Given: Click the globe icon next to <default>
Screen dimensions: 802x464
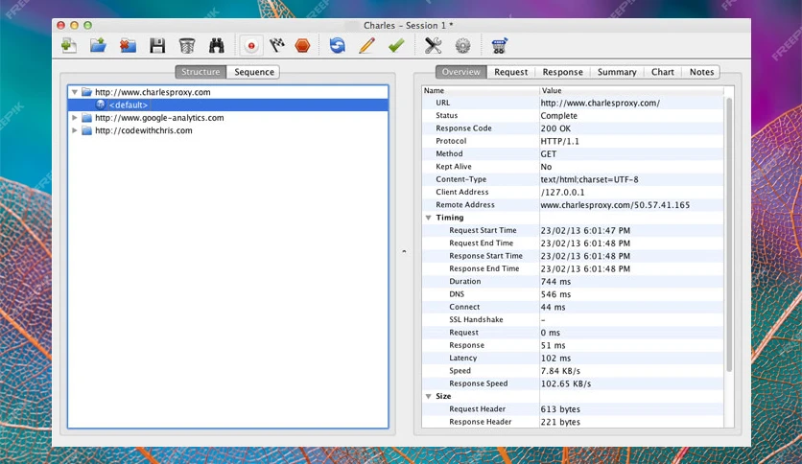Looking at the screenshot, I should click(100, 104).
